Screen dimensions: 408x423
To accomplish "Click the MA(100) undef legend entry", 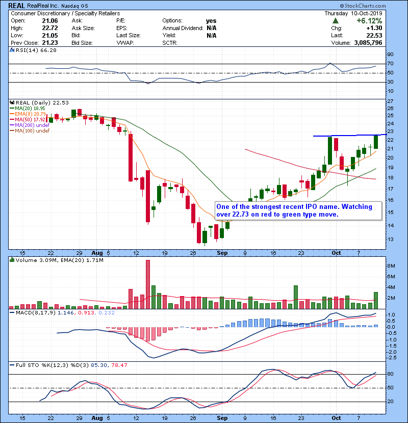I will click(x=30, y=131).
